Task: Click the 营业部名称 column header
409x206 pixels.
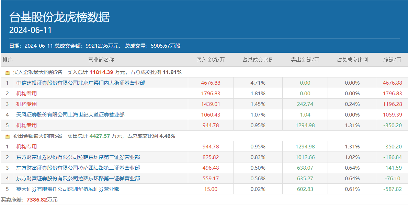Action: pos(101,60)
